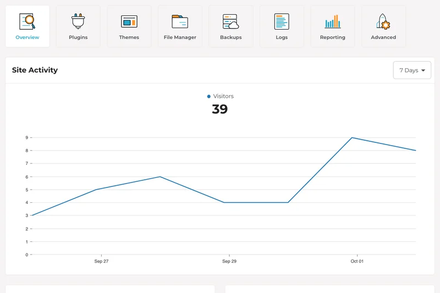This screenshot has height=293, width=440.
Task: Click the Site Activity heading
Action: point(35,70)
